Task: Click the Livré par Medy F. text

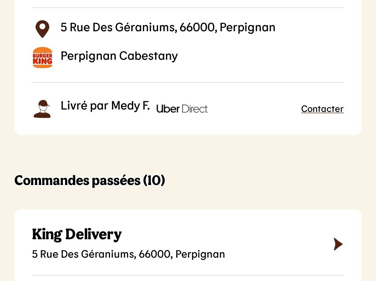Action: point(105,106)
